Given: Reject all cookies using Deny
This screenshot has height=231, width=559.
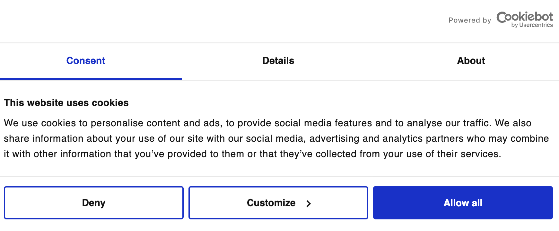Looking at the screenshot, I should 93,203.
